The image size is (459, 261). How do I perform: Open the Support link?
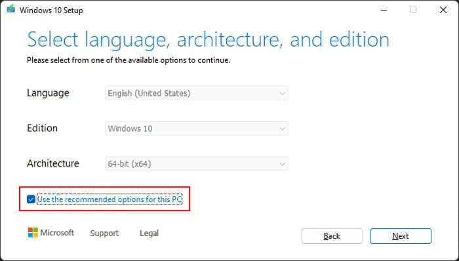tap(104, 233)
